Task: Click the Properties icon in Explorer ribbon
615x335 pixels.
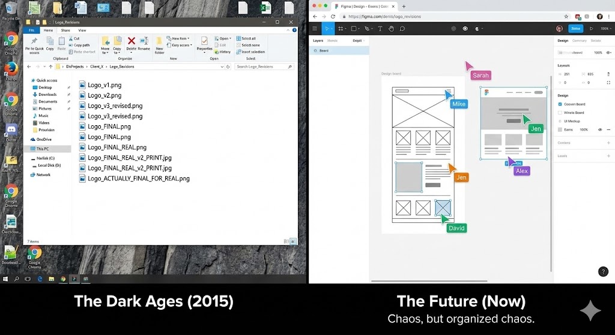Action: point(204,44)
